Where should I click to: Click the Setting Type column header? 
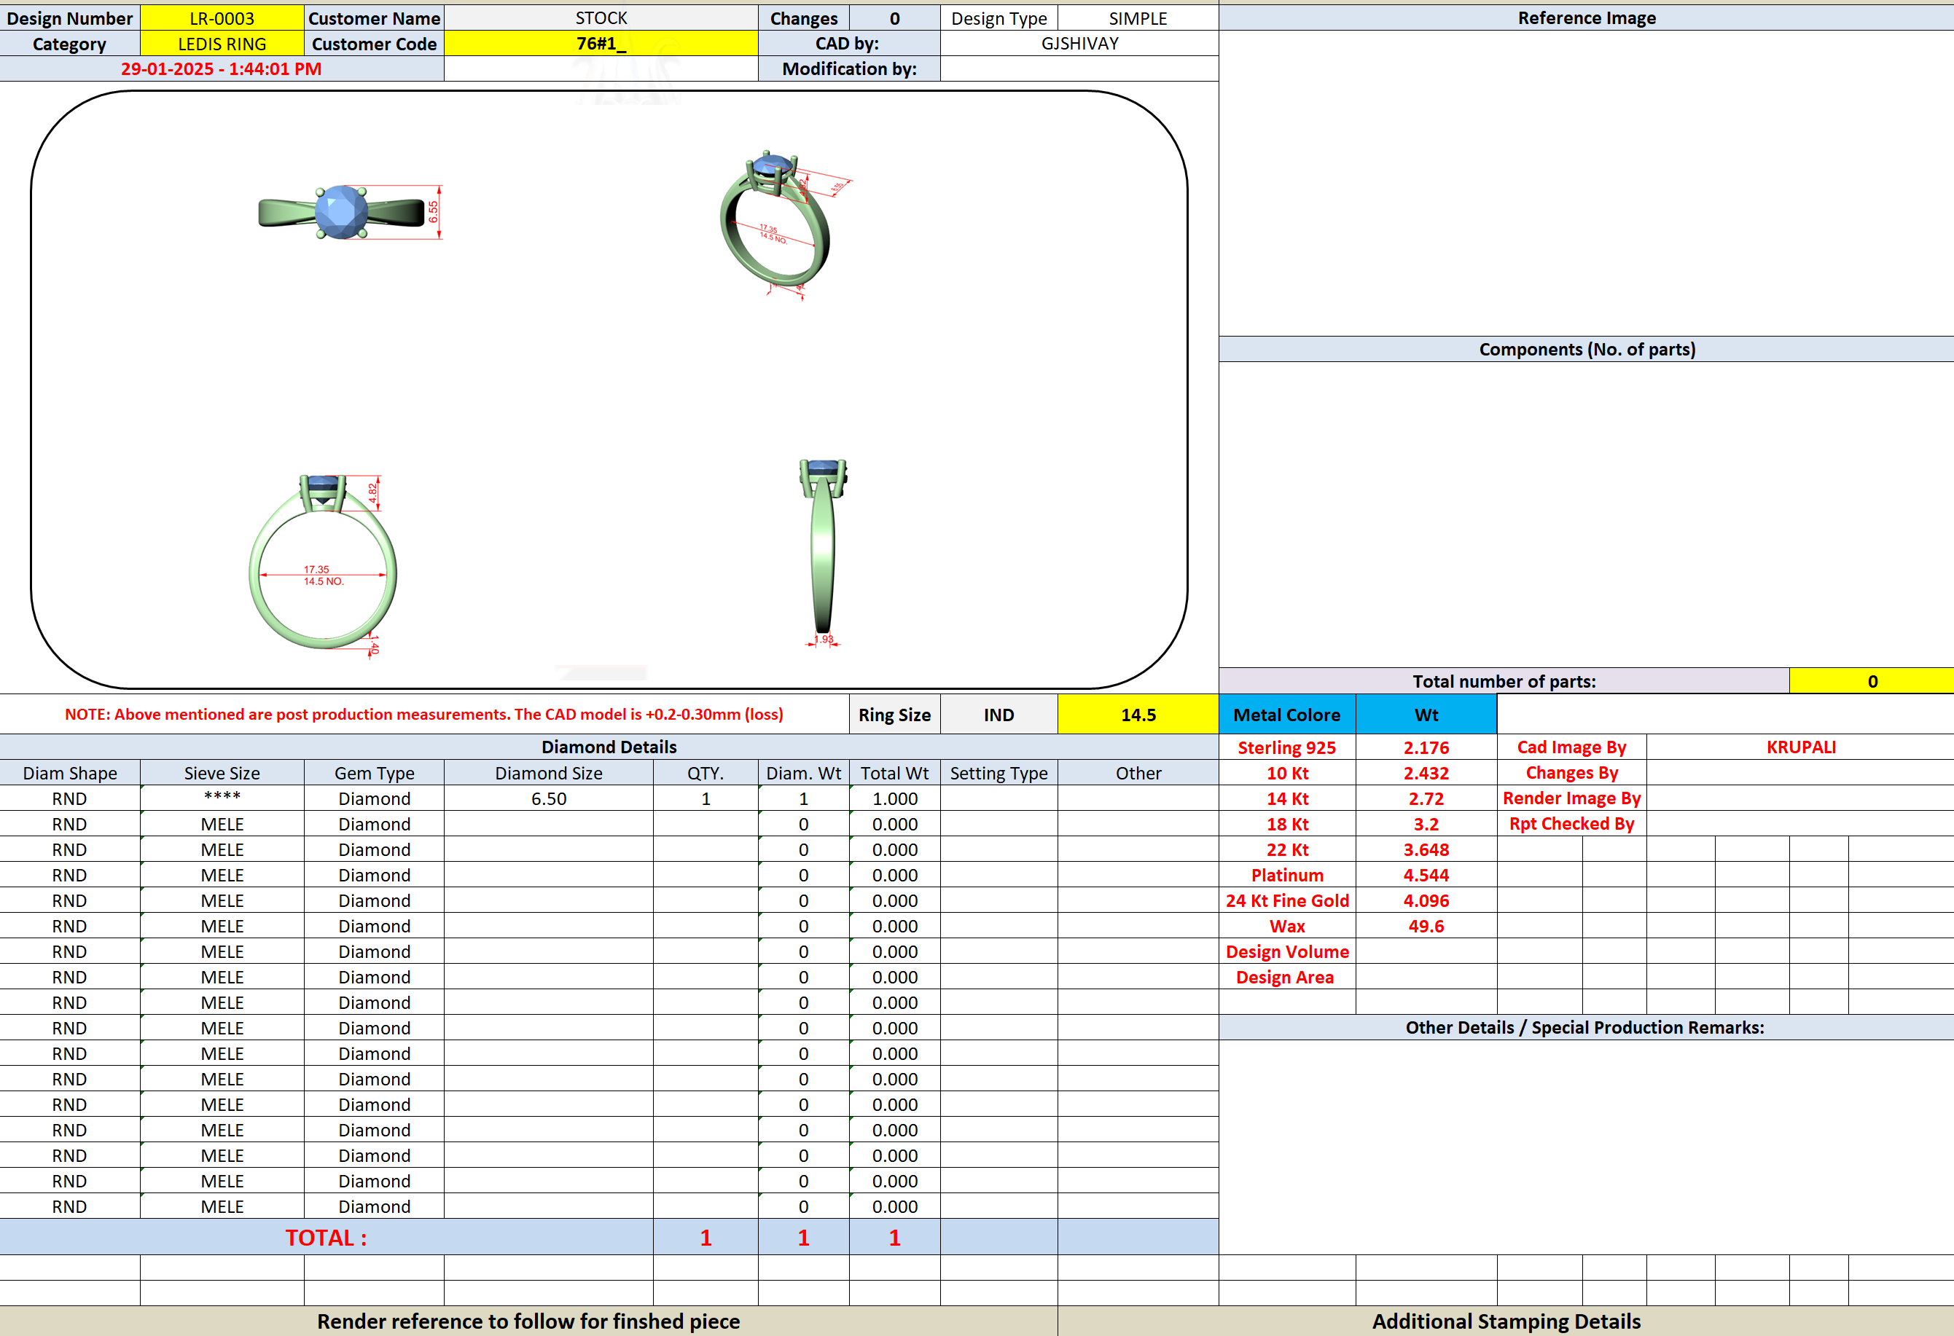pyautogui.click(x=999, y=773)
